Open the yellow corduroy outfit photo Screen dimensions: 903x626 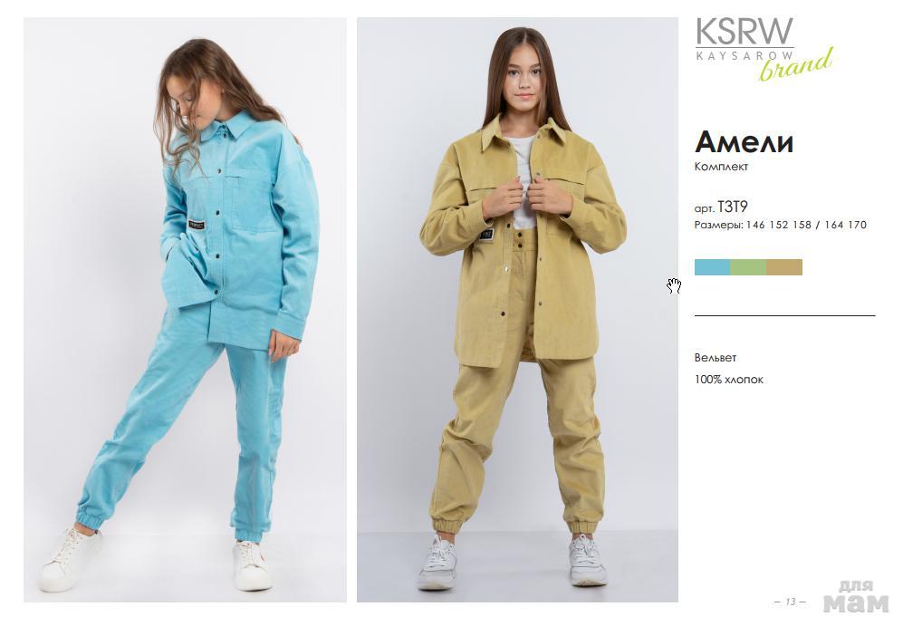(517, 310)
